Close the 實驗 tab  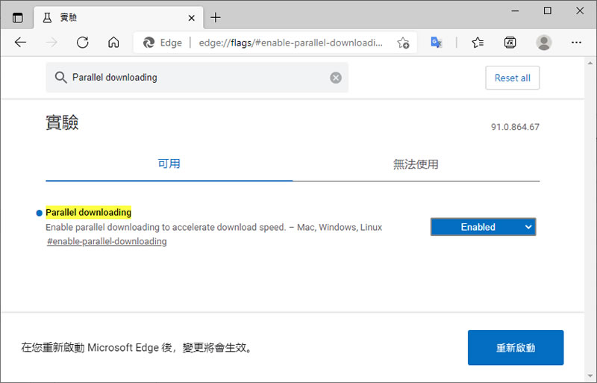point(192,17)
